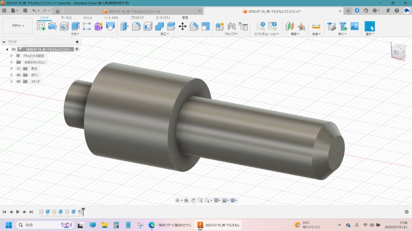Expand the ドキュメントの設定 tree node
412x231 pixels.
click(12, 56)
